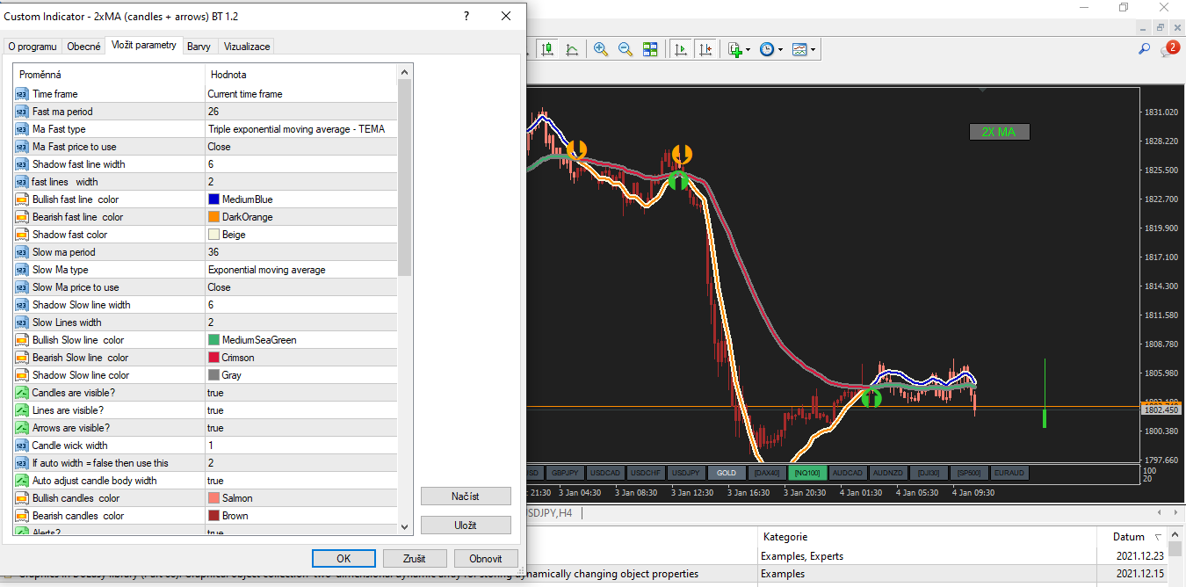Open search with the magnifier icon
This screenshot has width=1186, height=587.
tap(1144, 49)
